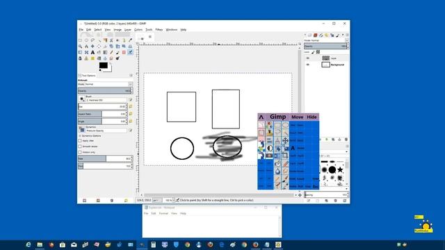This screenshot has height=250, width=445.
Task: Select the Clone stamp tool
Action: (x=86, y=58)
